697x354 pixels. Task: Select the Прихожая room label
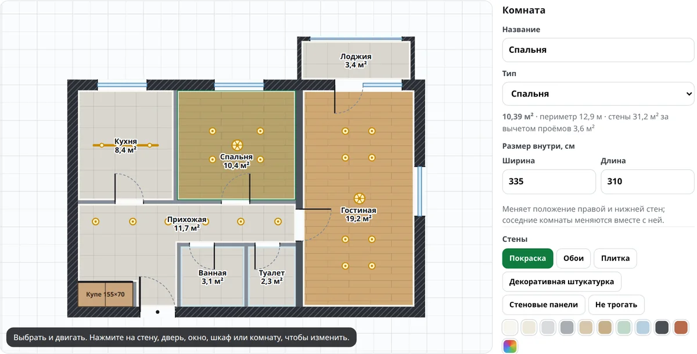pos(186,224)
